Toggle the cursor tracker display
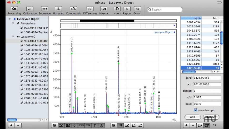The height and width of the screenshot is (129, 229). [95, 125]
